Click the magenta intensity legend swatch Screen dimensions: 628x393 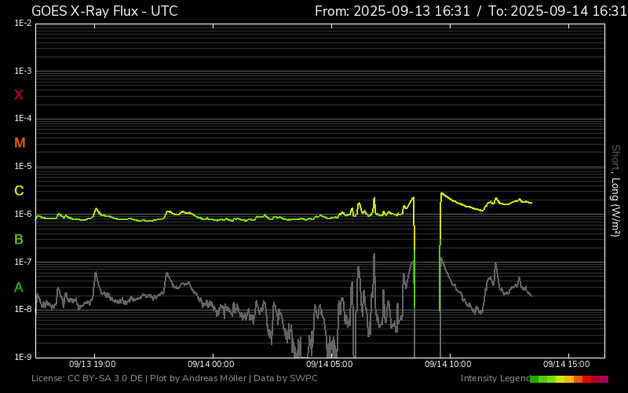pyautogui.click(x=604, y=379)
